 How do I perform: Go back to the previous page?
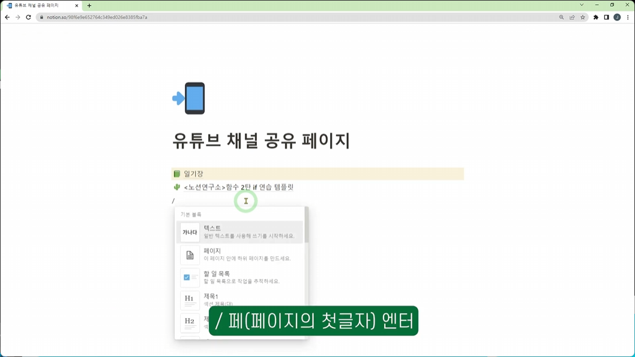[x=7, y=17]
